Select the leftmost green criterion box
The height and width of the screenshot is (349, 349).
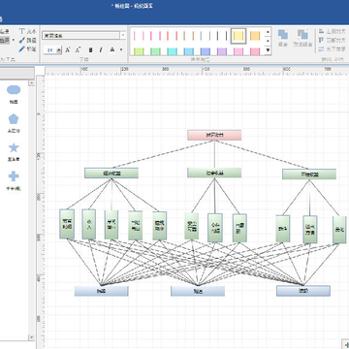(111, 173)
